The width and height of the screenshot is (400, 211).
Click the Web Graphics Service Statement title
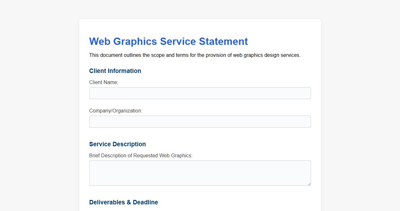coord(168,41)
